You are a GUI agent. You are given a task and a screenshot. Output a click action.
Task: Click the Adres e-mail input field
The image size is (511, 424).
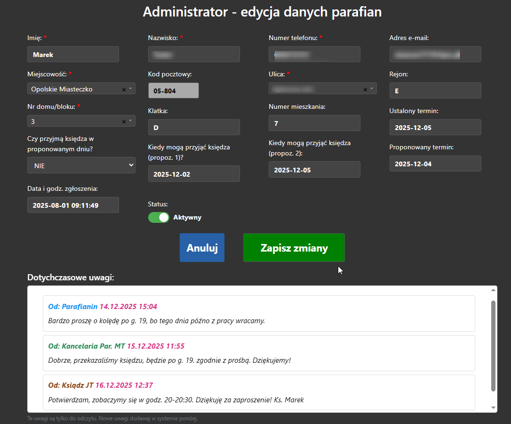(435, 54)
